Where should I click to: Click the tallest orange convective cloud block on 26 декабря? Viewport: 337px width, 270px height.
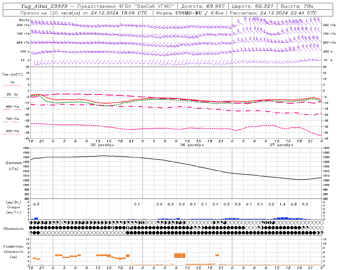coord(180,255)
